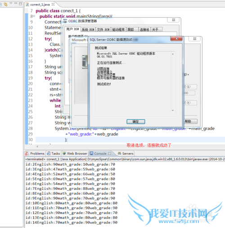Open the 连接池 tab
The width and height of the screenshot is (225, 228).
144,30
